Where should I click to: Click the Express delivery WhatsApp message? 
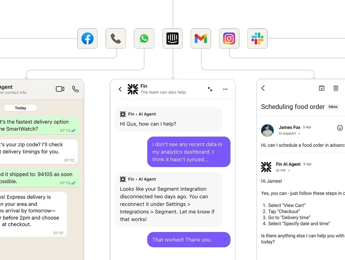click(33, 214)
